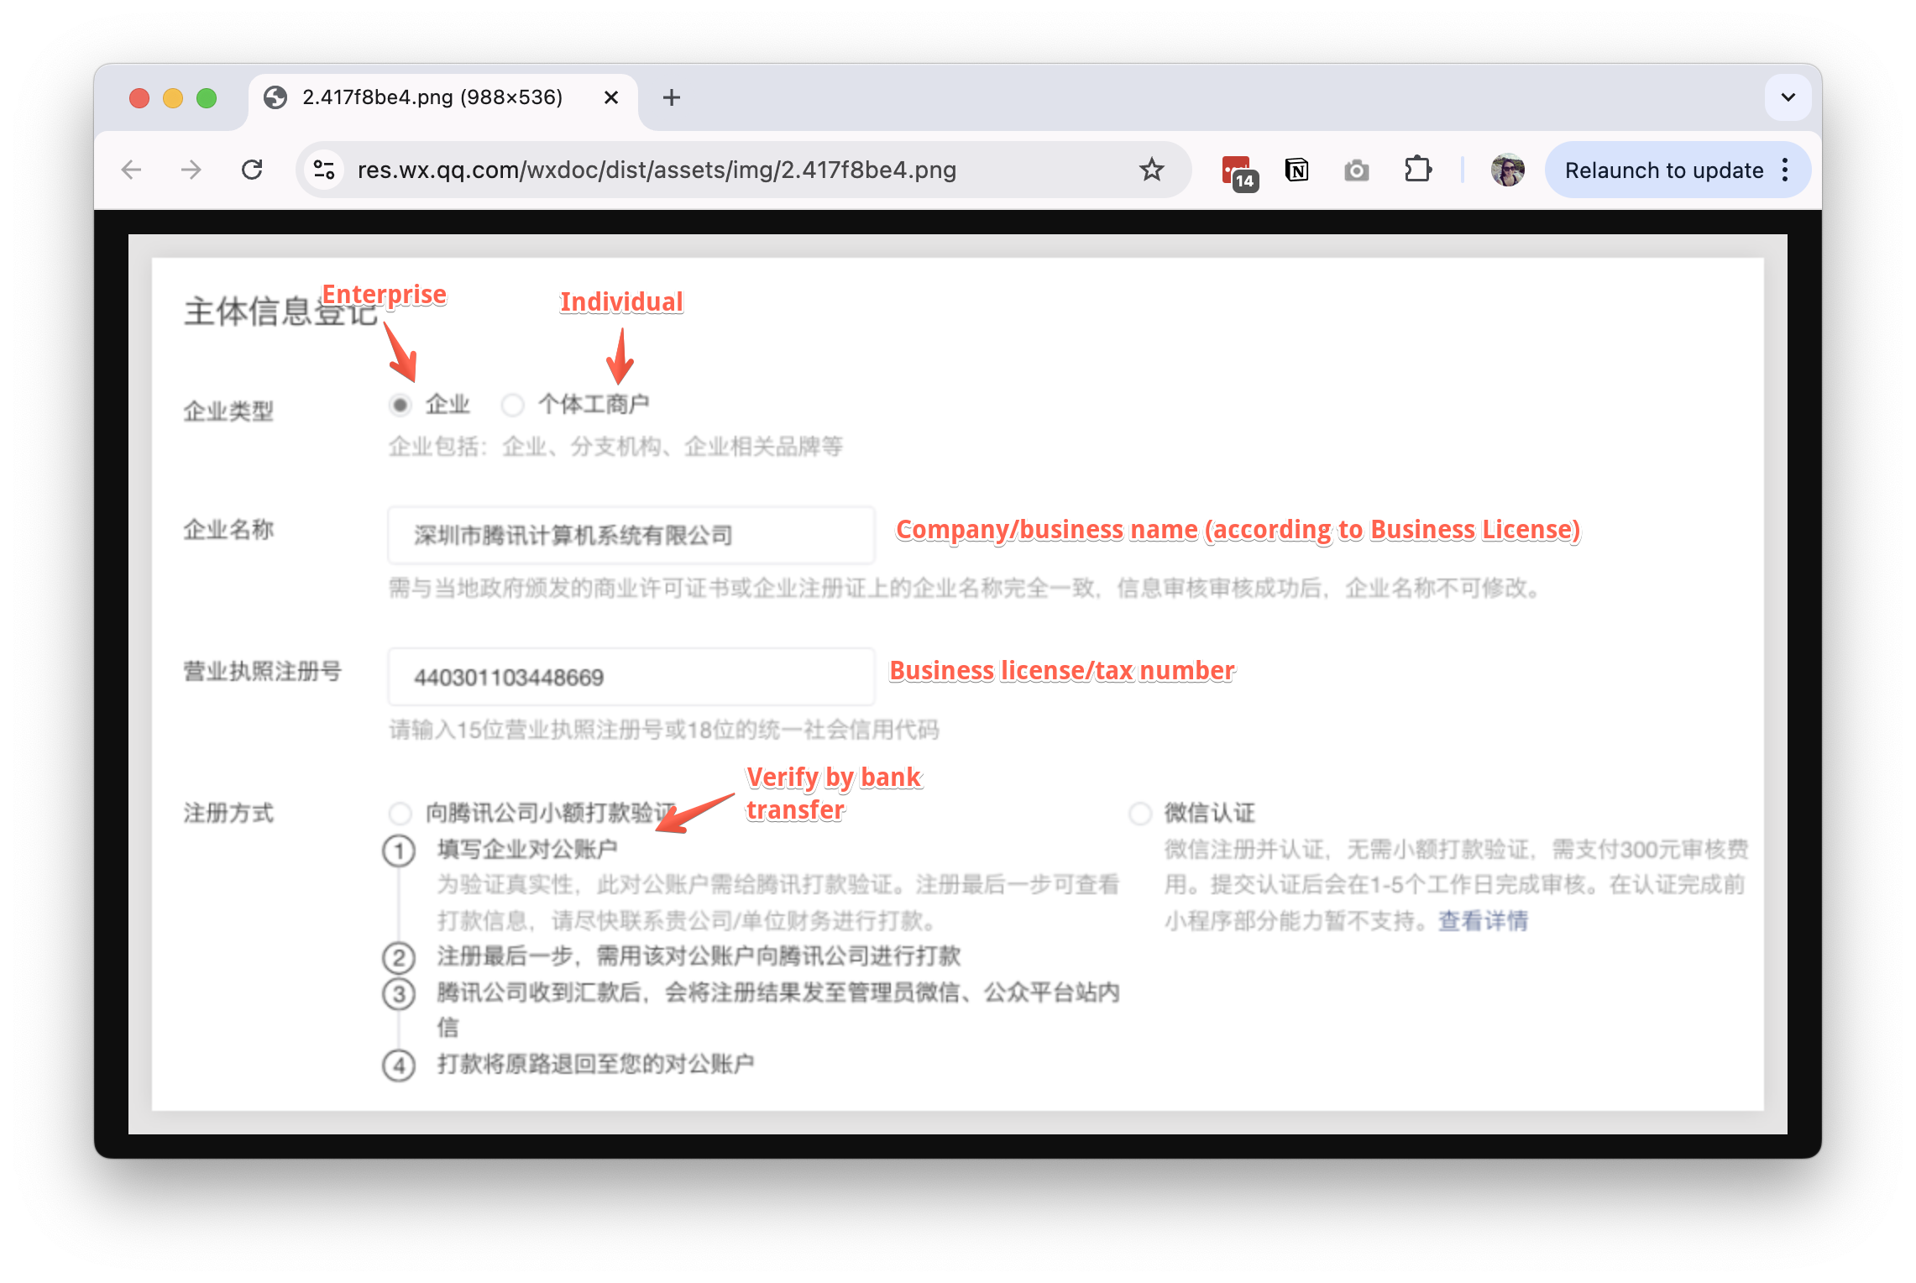Viewport: 1916px width, 1283px height.
Task: Click the browser back arrow
Action: click(x=132, y=170)
